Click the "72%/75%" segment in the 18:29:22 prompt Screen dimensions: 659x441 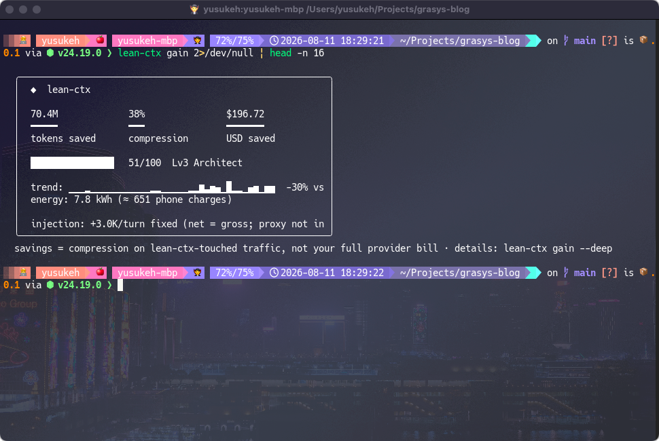tap(234, 273)
